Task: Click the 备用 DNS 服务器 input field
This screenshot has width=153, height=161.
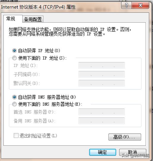Action: click(102, 121)
